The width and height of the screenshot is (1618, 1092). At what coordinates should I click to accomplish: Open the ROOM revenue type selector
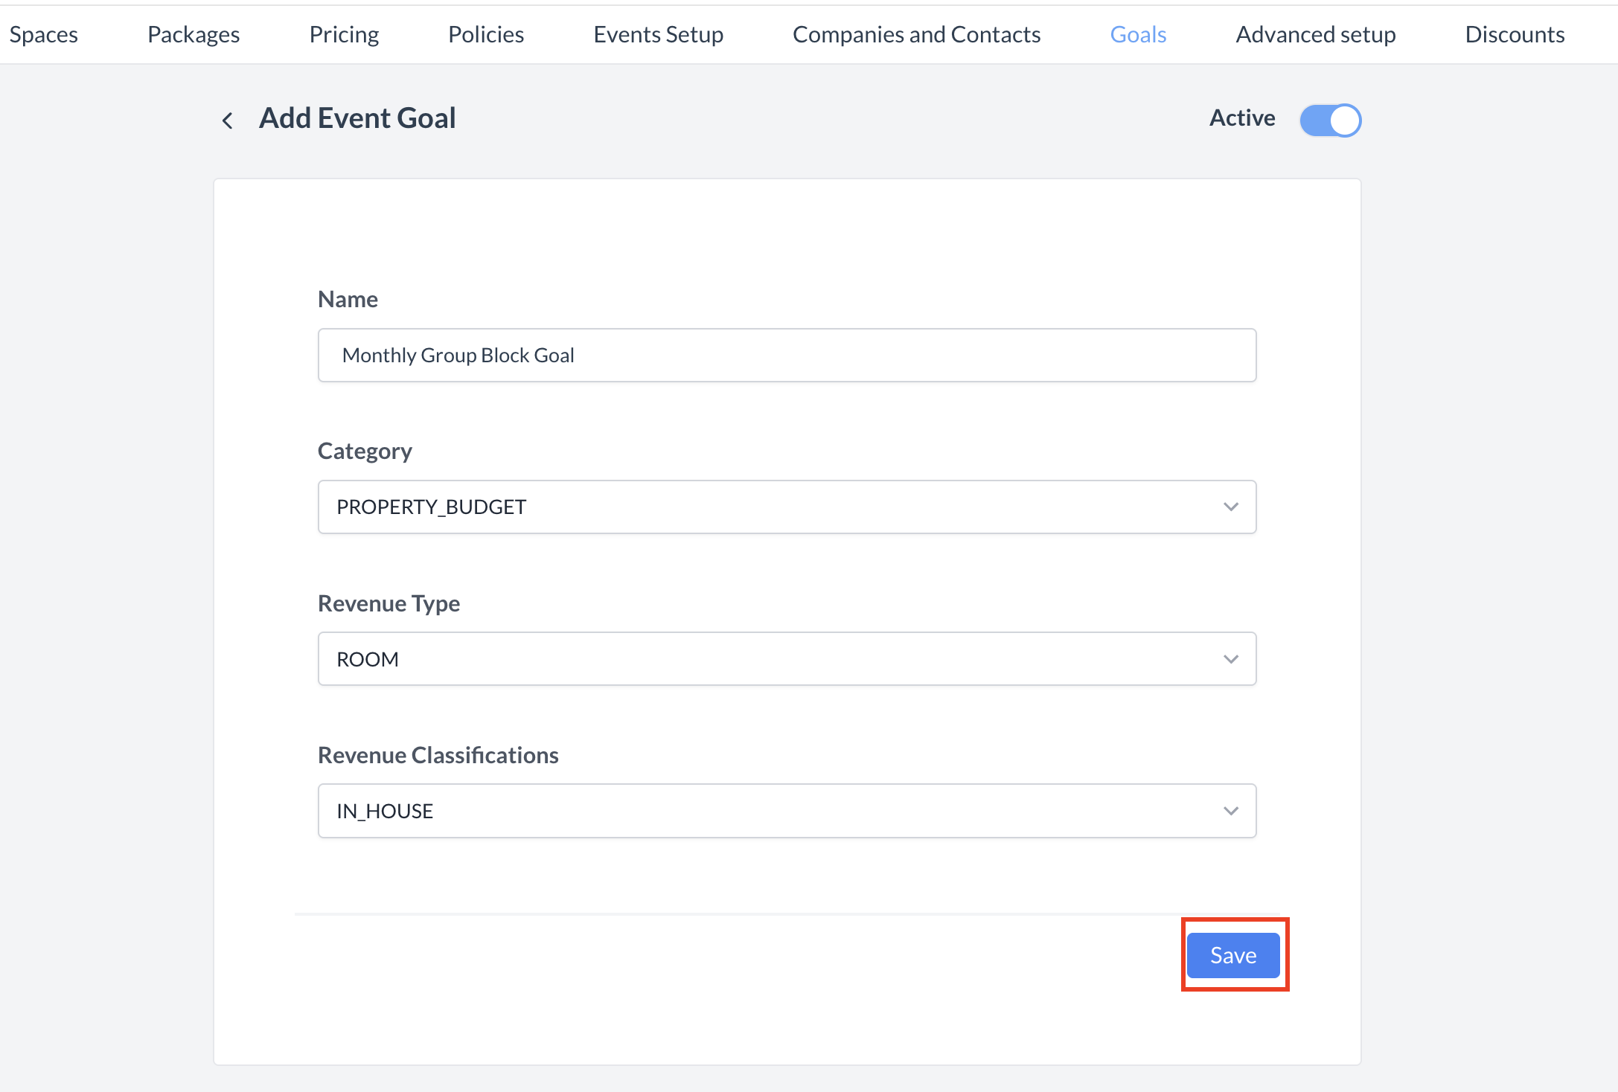point(787,658)
